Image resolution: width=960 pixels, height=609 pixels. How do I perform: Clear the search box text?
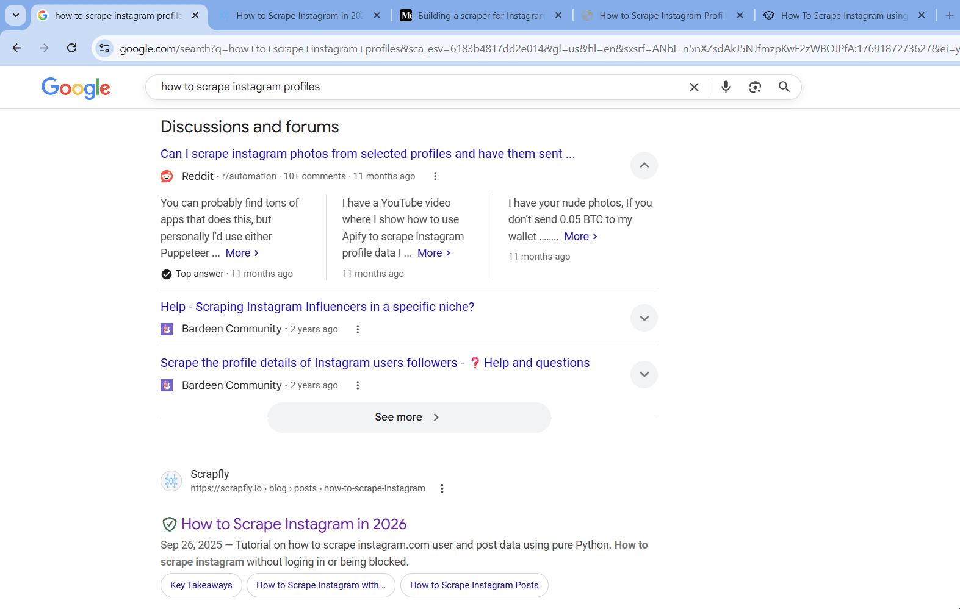[x=694, y=87]
